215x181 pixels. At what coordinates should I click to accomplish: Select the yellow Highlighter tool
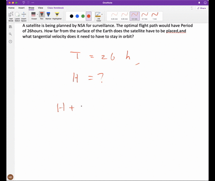click(57, 16)
